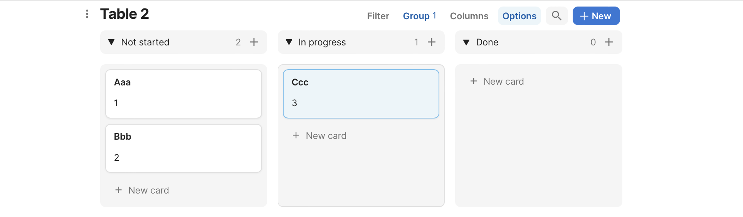Select the highlighted Ccc card

(x=361, y=93)
